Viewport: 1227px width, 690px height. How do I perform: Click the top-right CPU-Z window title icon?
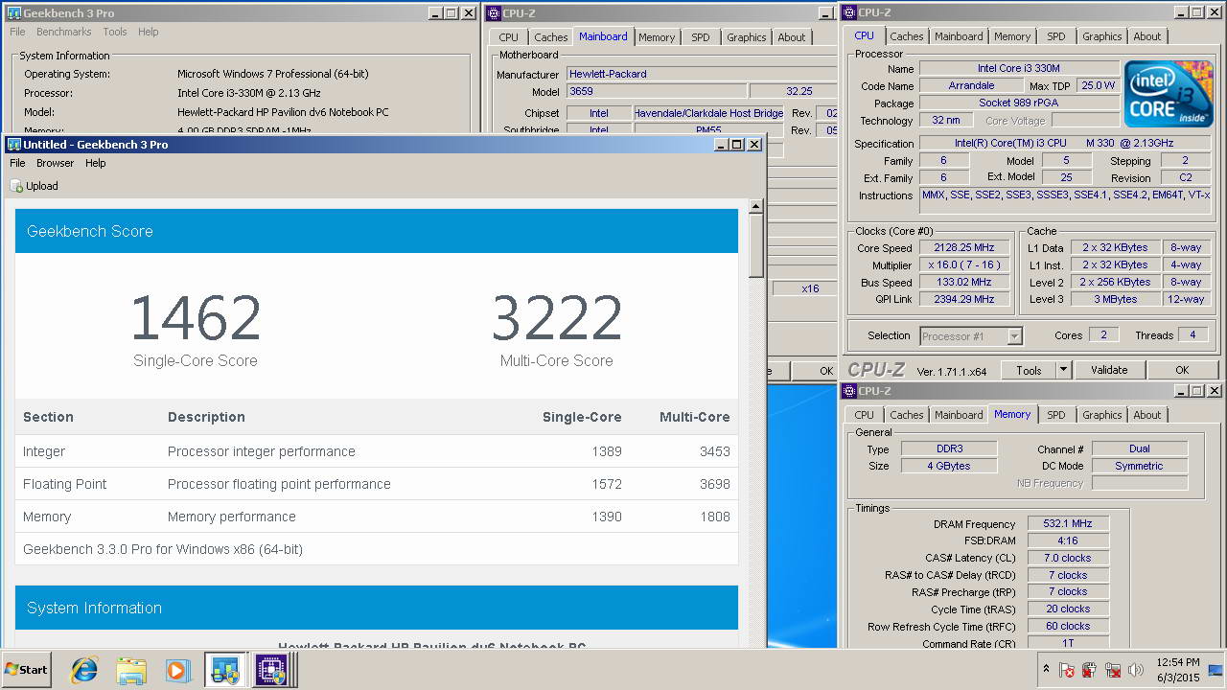click(849, 12)
